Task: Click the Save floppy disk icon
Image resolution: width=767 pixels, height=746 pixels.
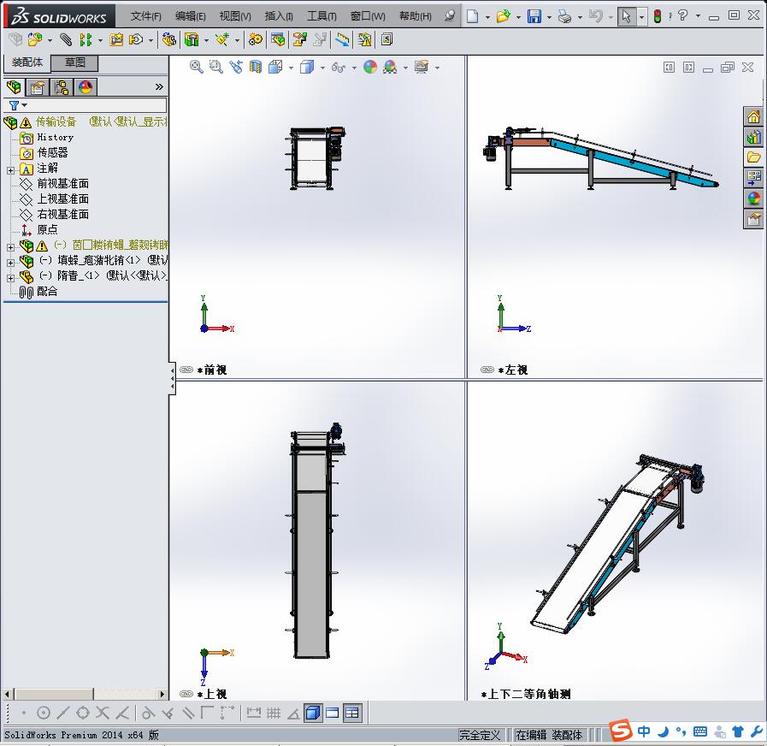Action: 534,16
